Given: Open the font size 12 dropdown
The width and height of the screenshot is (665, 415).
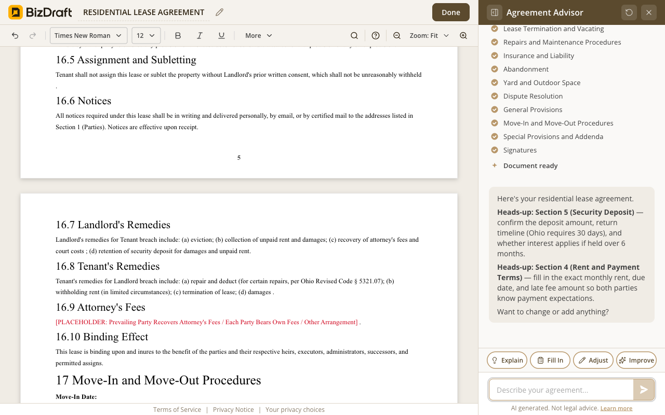Looking at the screenshot, I should (x=146, y=35).
